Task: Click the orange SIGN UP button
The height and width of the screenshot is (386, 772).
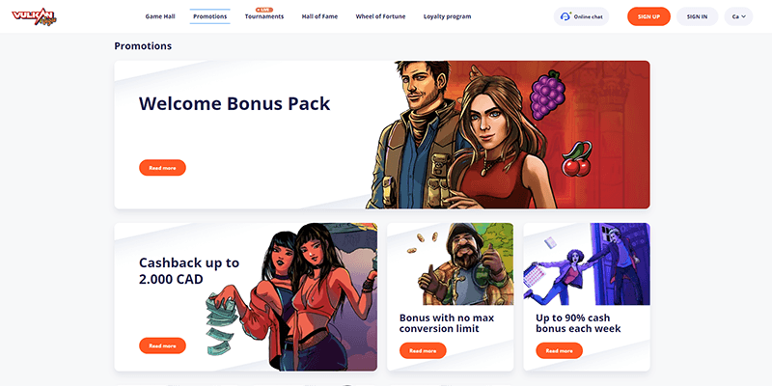Action: (648, 16)
